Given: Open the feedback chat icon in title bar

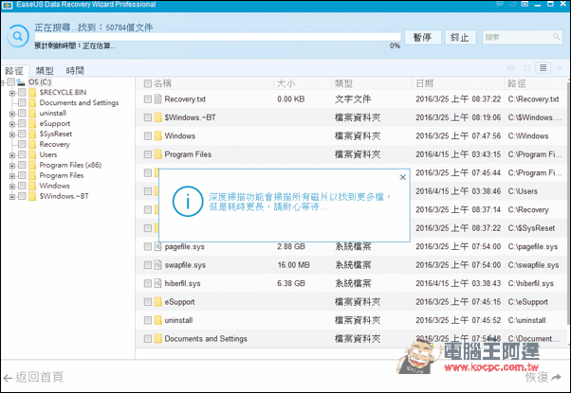Looking at the screenshot, I should click(x=499, y=4).
